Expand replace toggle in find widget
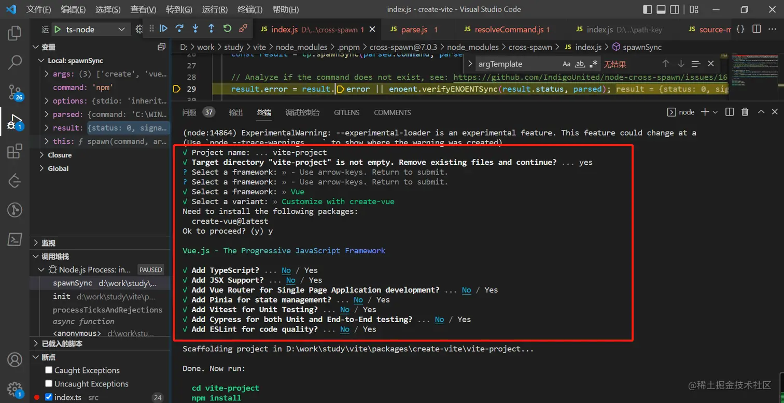 point(470,64)
